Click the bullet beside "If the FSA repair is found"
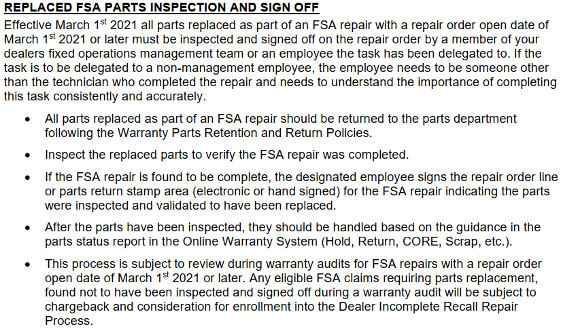Screen dimensions: 561x329 [27, 178]
